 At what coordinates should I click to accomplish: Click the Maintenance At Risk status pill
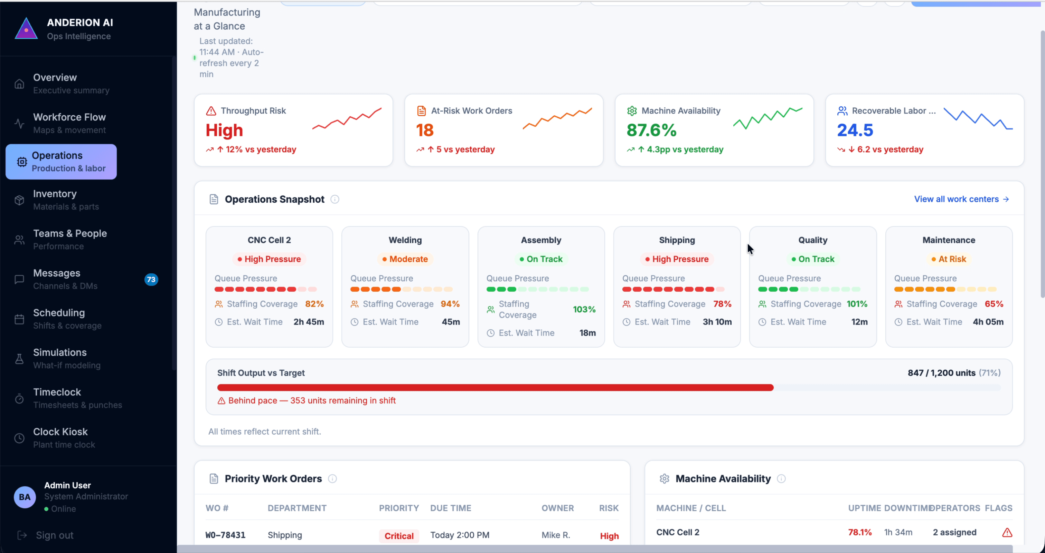(x=949, y=259)
